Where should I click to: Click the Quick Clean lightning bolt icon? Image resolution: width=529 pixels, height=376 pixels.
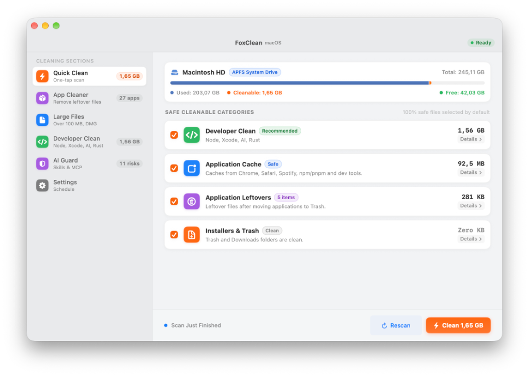[42, 76]
